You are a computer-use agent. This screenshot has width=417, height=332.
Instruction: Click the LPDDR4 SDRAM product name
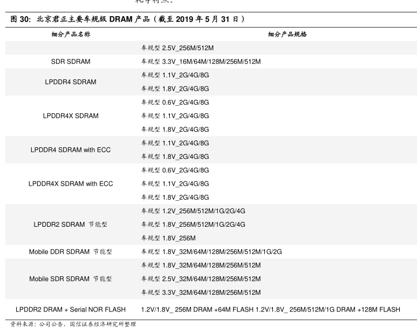(71, 82)
